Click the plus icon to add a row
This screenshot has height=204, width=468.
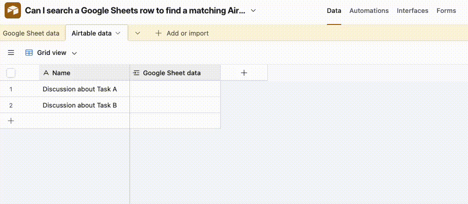tap(11, 121)
